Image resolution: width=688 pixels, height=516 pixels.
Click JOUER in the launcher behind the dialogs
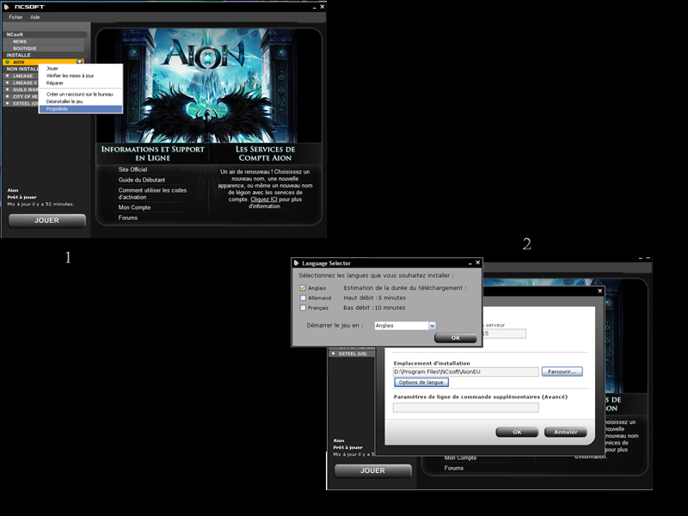click(373, 470)
